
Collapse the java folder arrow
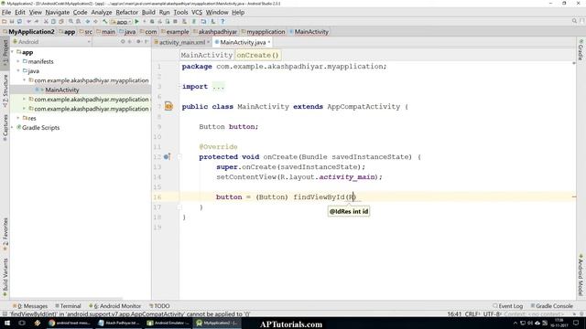(x=18, y=71)
